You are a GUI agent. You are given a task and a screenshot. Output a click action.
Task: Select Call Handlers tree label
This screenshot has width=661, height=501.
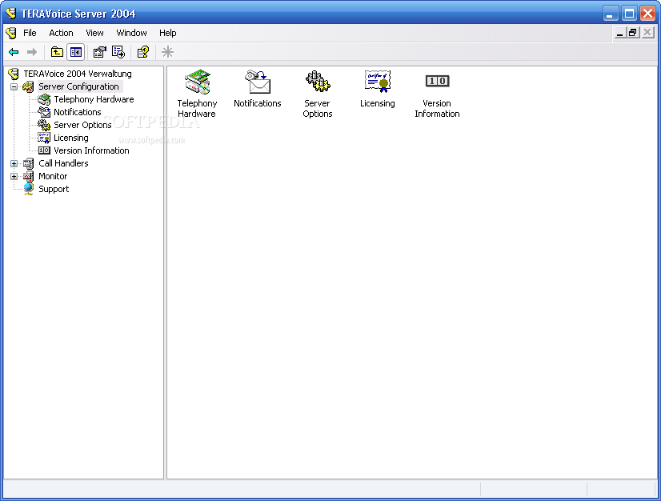pos(64,163)
